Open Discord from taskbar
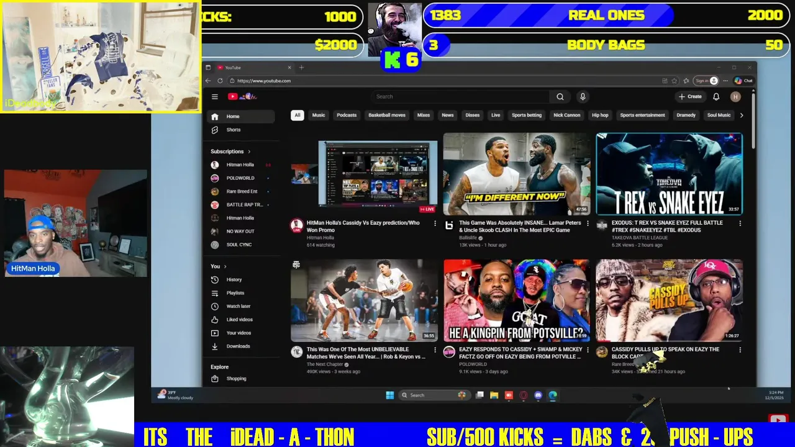 538,395
